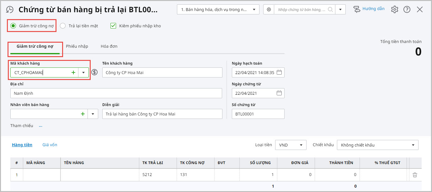432x192 pixels.
Task: Click the Giá vốn link
Action: 50,145
